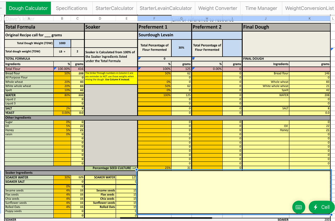Click the 'All Purpose Flour' ingredient cell
The width and height of the screenshot is (335, 221).
29,78
